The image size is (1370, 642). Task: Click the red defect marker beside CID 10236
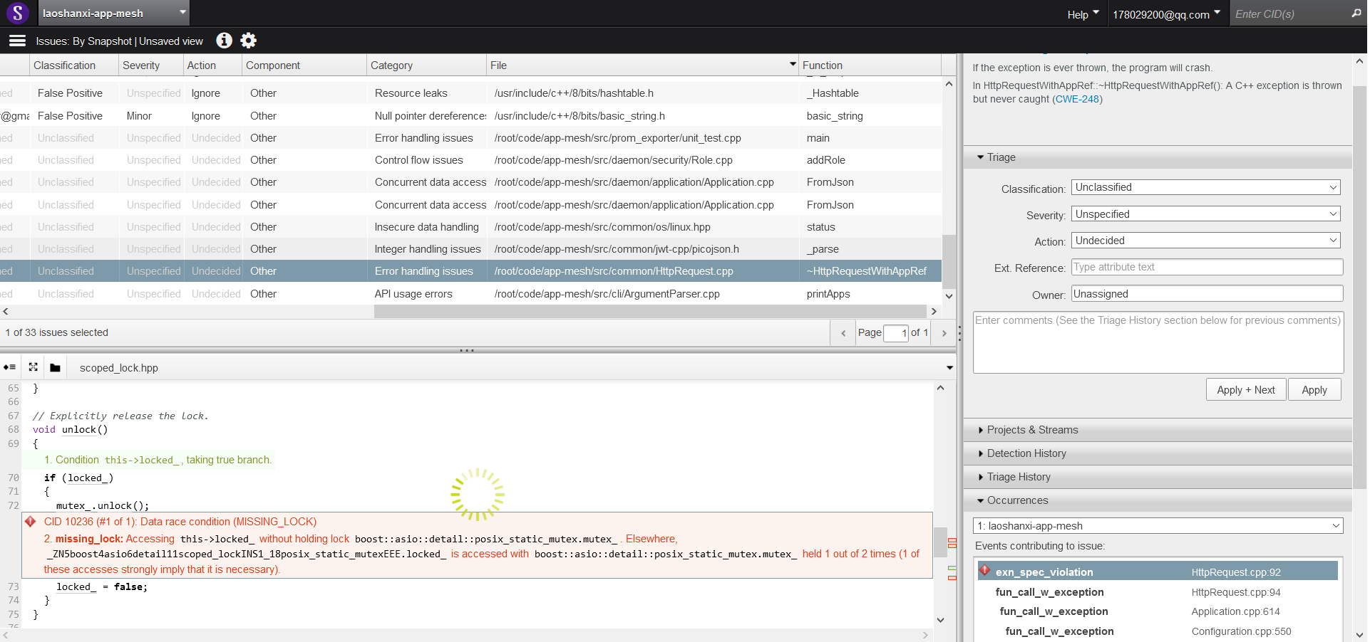click(x=30, y=522)
